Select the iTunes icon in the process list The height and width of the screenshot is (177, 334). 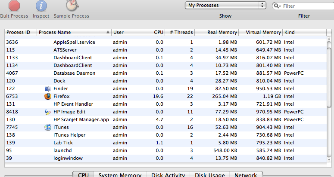[48, 127]
